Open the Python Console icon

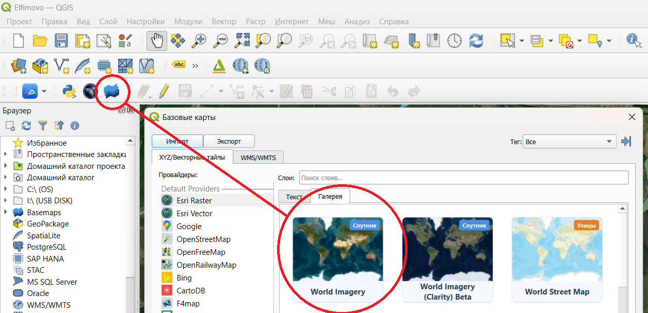(69, 92)
